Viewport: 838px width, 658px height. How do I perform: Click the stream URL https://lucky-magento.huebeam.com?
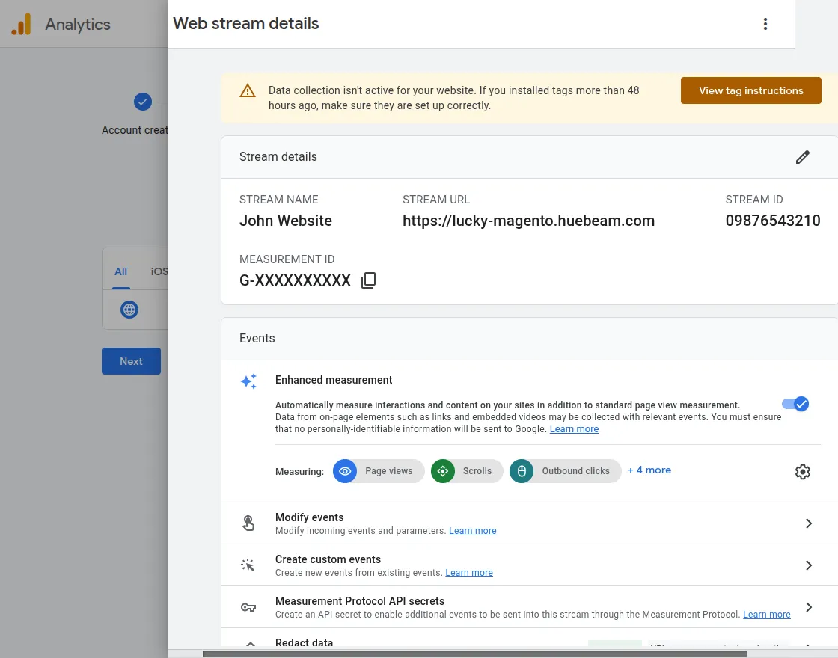tap(528, 221)
